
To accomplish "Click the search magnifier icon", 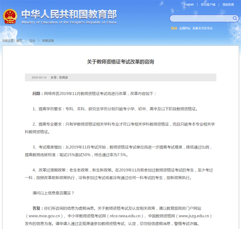I will pyautogui.click(x=235, y=18).
